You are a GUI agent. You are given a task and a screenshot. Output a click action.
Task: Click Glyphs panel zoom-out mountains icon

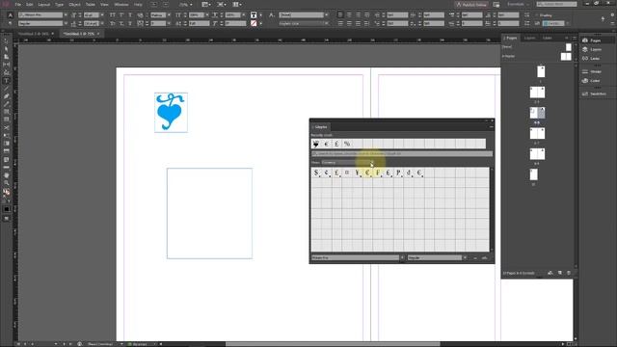point(475,258)
